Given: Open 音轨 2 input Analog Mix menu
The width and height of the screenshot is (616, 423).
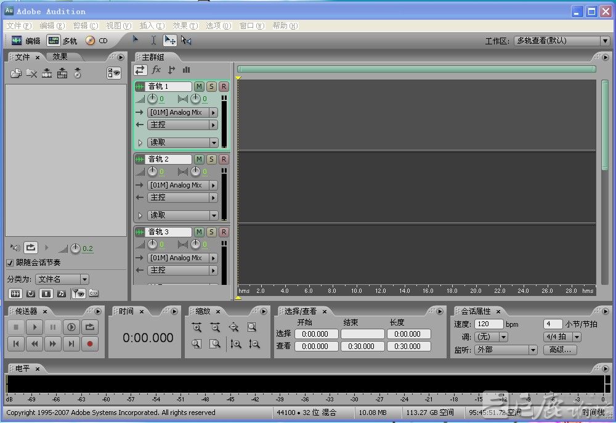Looking at the screenshot, I should pos(183,185).
